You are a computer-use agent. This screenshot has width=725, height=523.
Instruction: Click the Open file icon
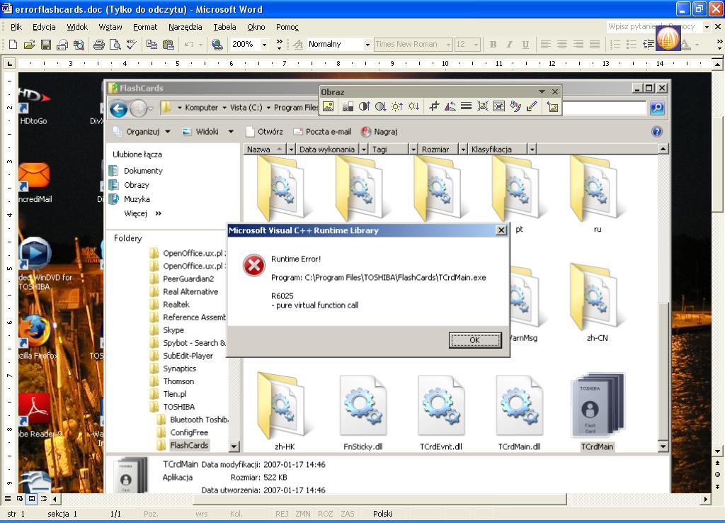pos(29,45)
